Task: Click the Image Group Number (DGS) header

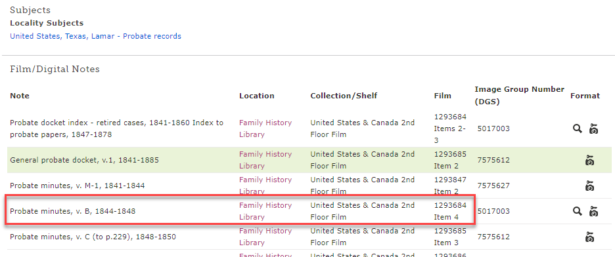Action: click(x=519, y=96)
